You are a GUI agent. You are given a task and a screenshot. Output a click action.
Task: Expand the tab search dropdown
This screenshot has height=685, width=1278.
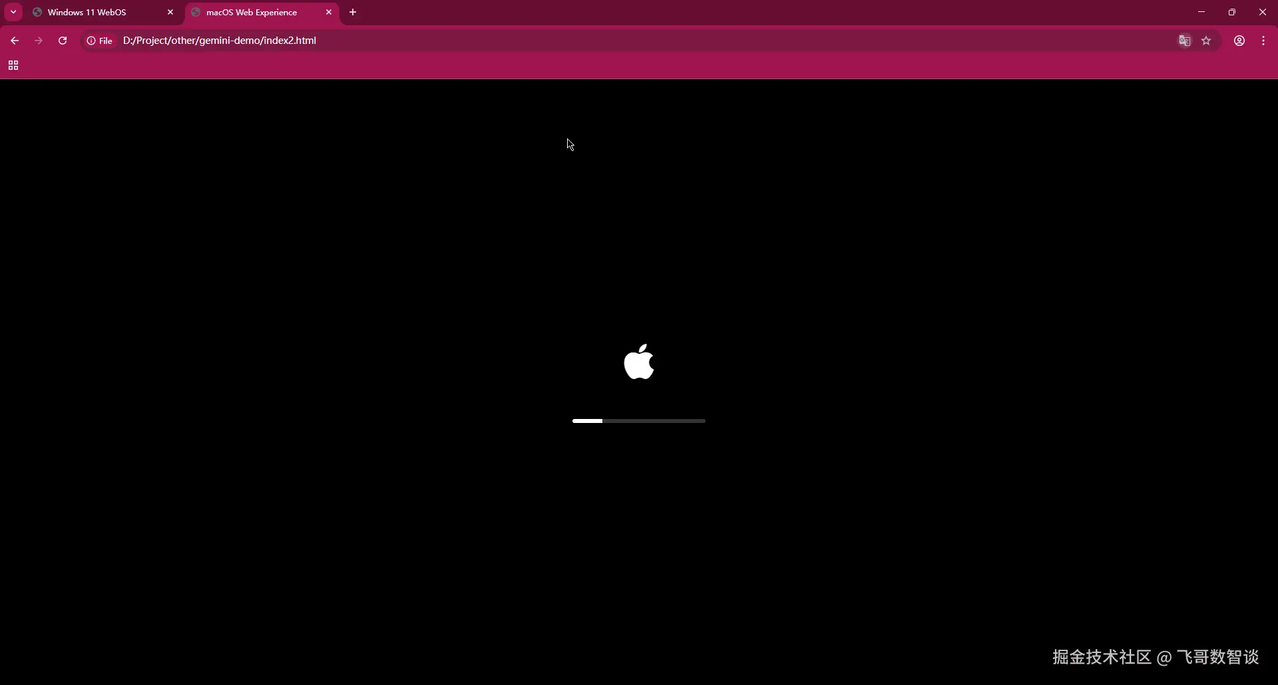[x=13, y=12]
